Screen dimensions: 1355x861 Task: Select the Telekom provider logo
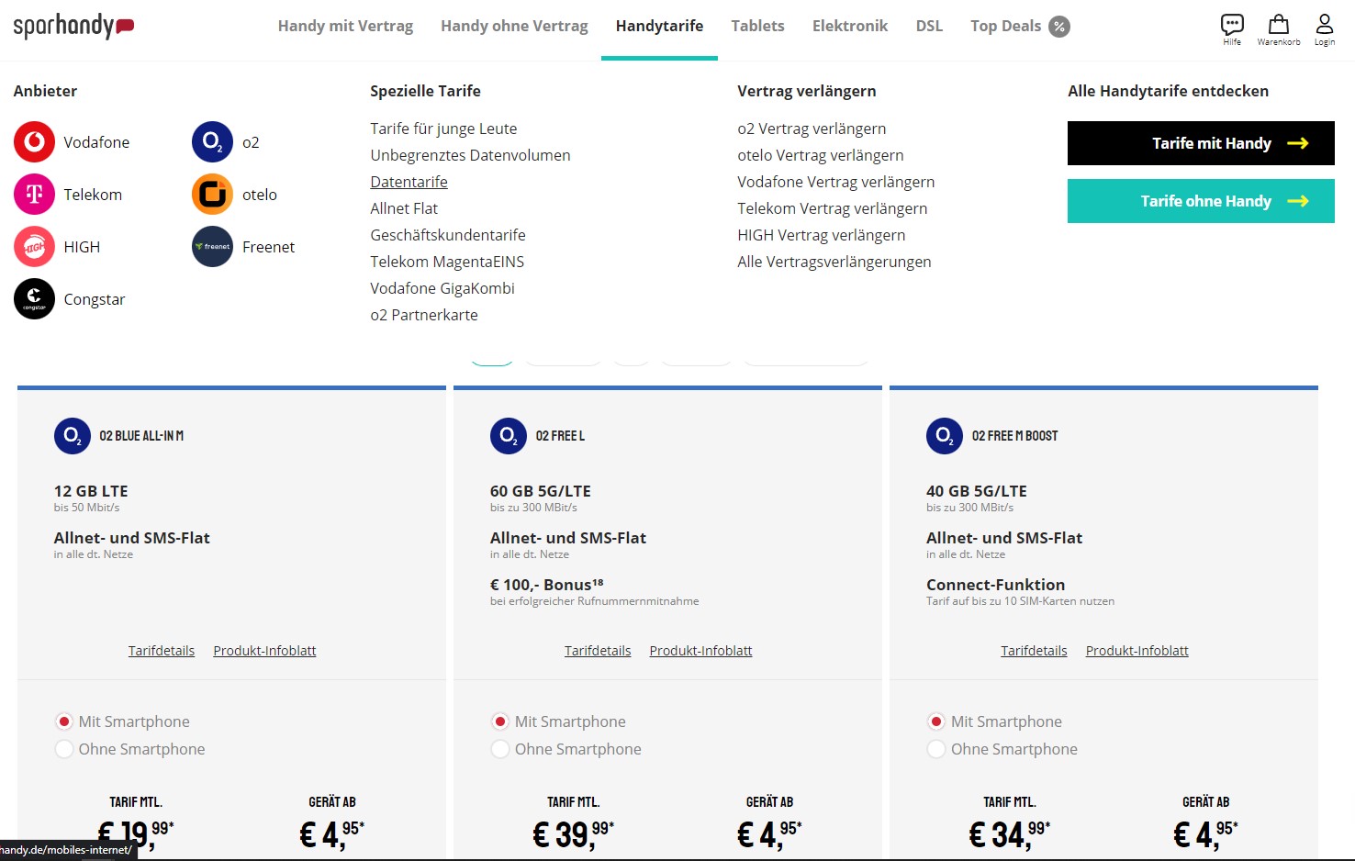tap(35, 195)
